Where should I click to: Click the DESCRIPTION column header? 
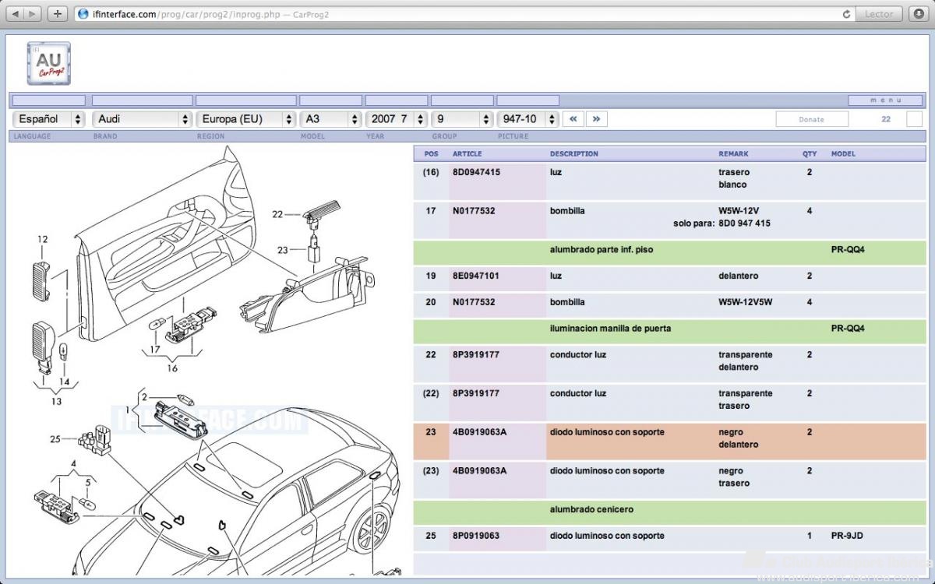(x=574, y=154)
